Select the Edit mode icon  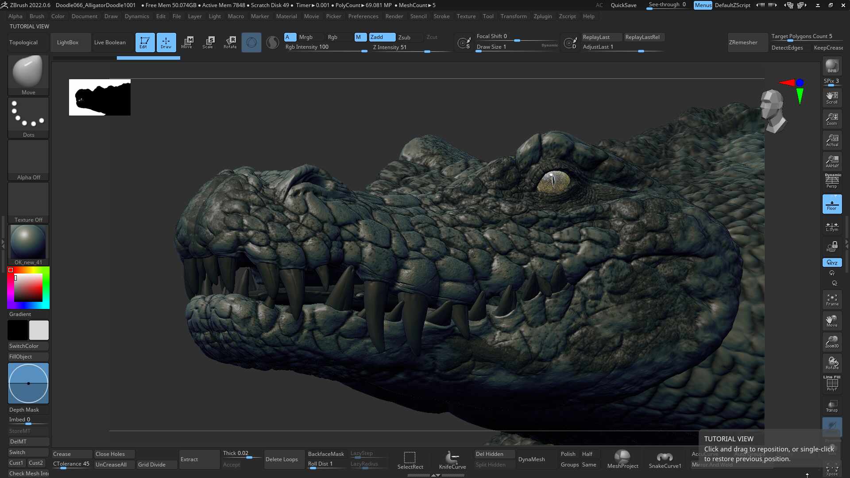click(145, 42)
